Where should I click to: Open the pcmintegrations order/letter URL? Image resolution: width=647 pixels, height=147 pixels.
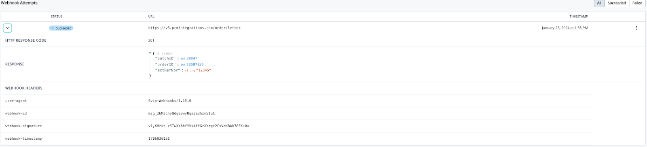(x=195, y=28)
